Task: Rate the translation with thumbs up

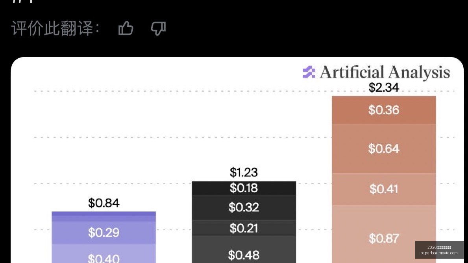Action: point(126,28)
